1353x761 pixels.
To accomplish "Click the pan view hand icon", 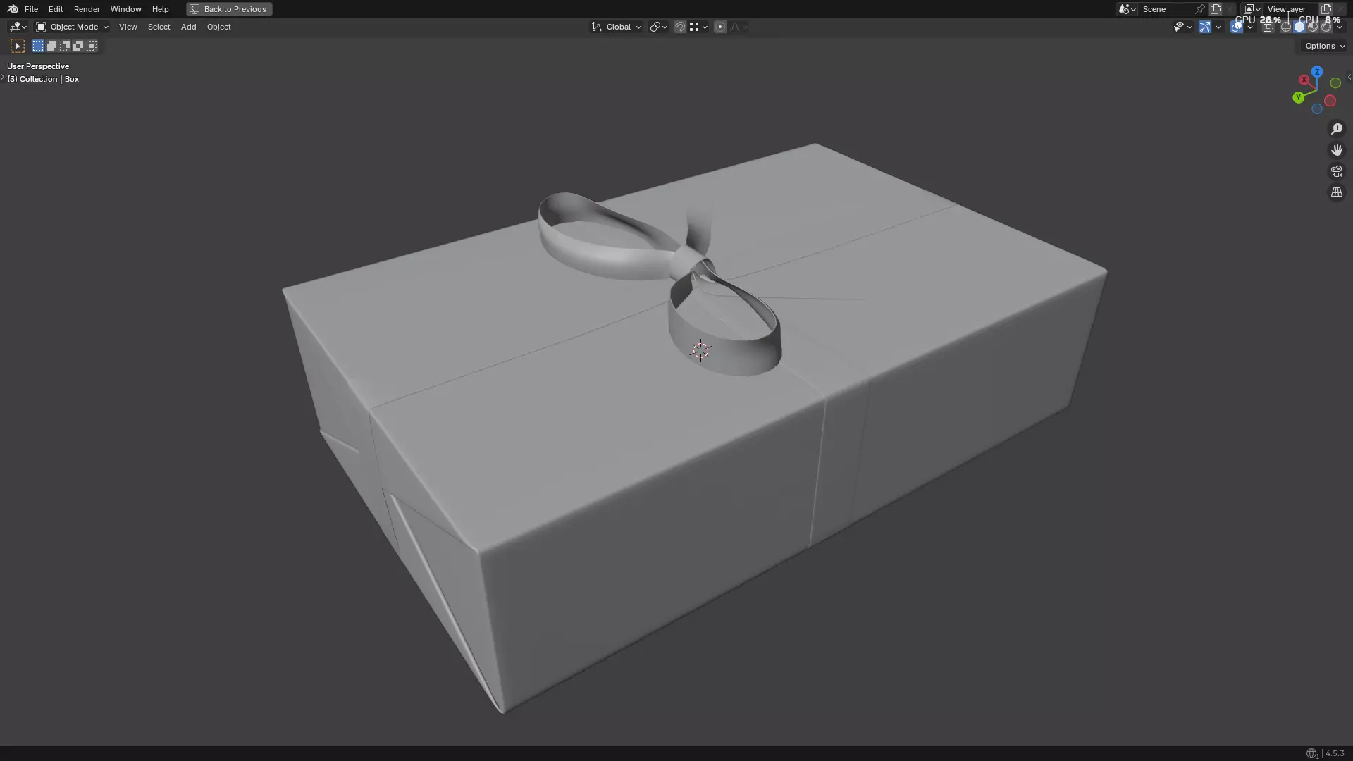I will (1337, 150).
